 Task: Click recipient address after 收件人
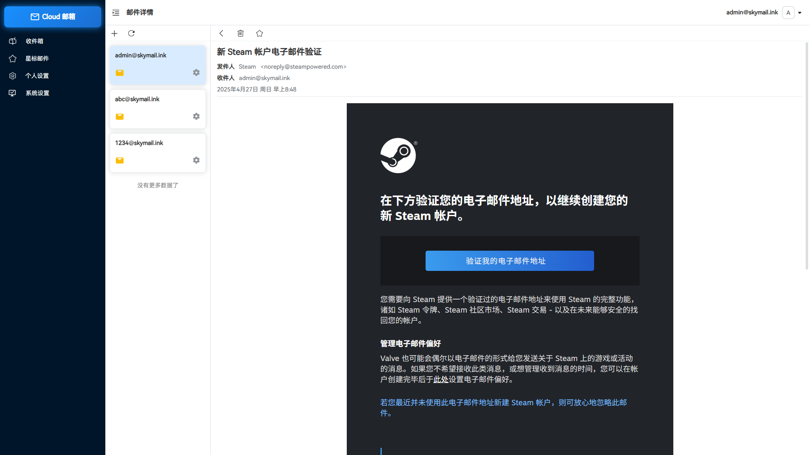coord(265,78)
